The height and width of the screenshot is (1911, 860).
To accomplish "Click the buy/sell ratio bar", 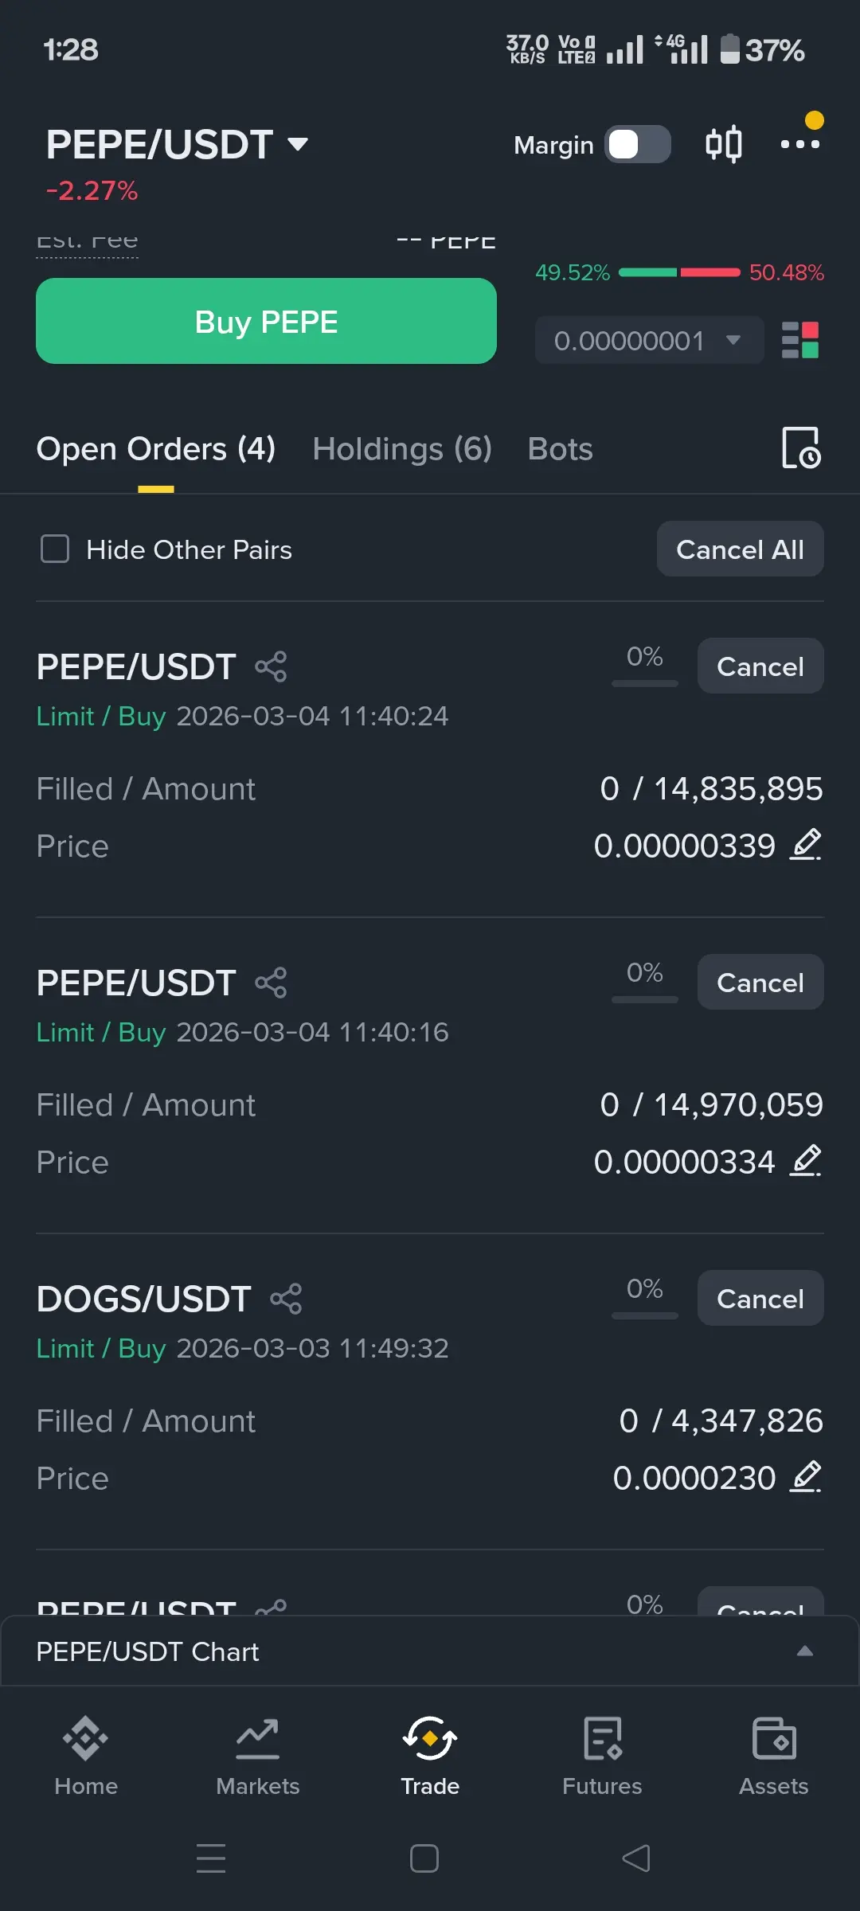I will (x=679, y=272).
